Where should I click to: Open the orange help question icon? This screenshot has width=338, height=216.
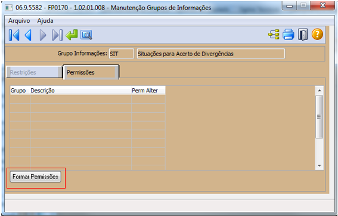point(317,35)
